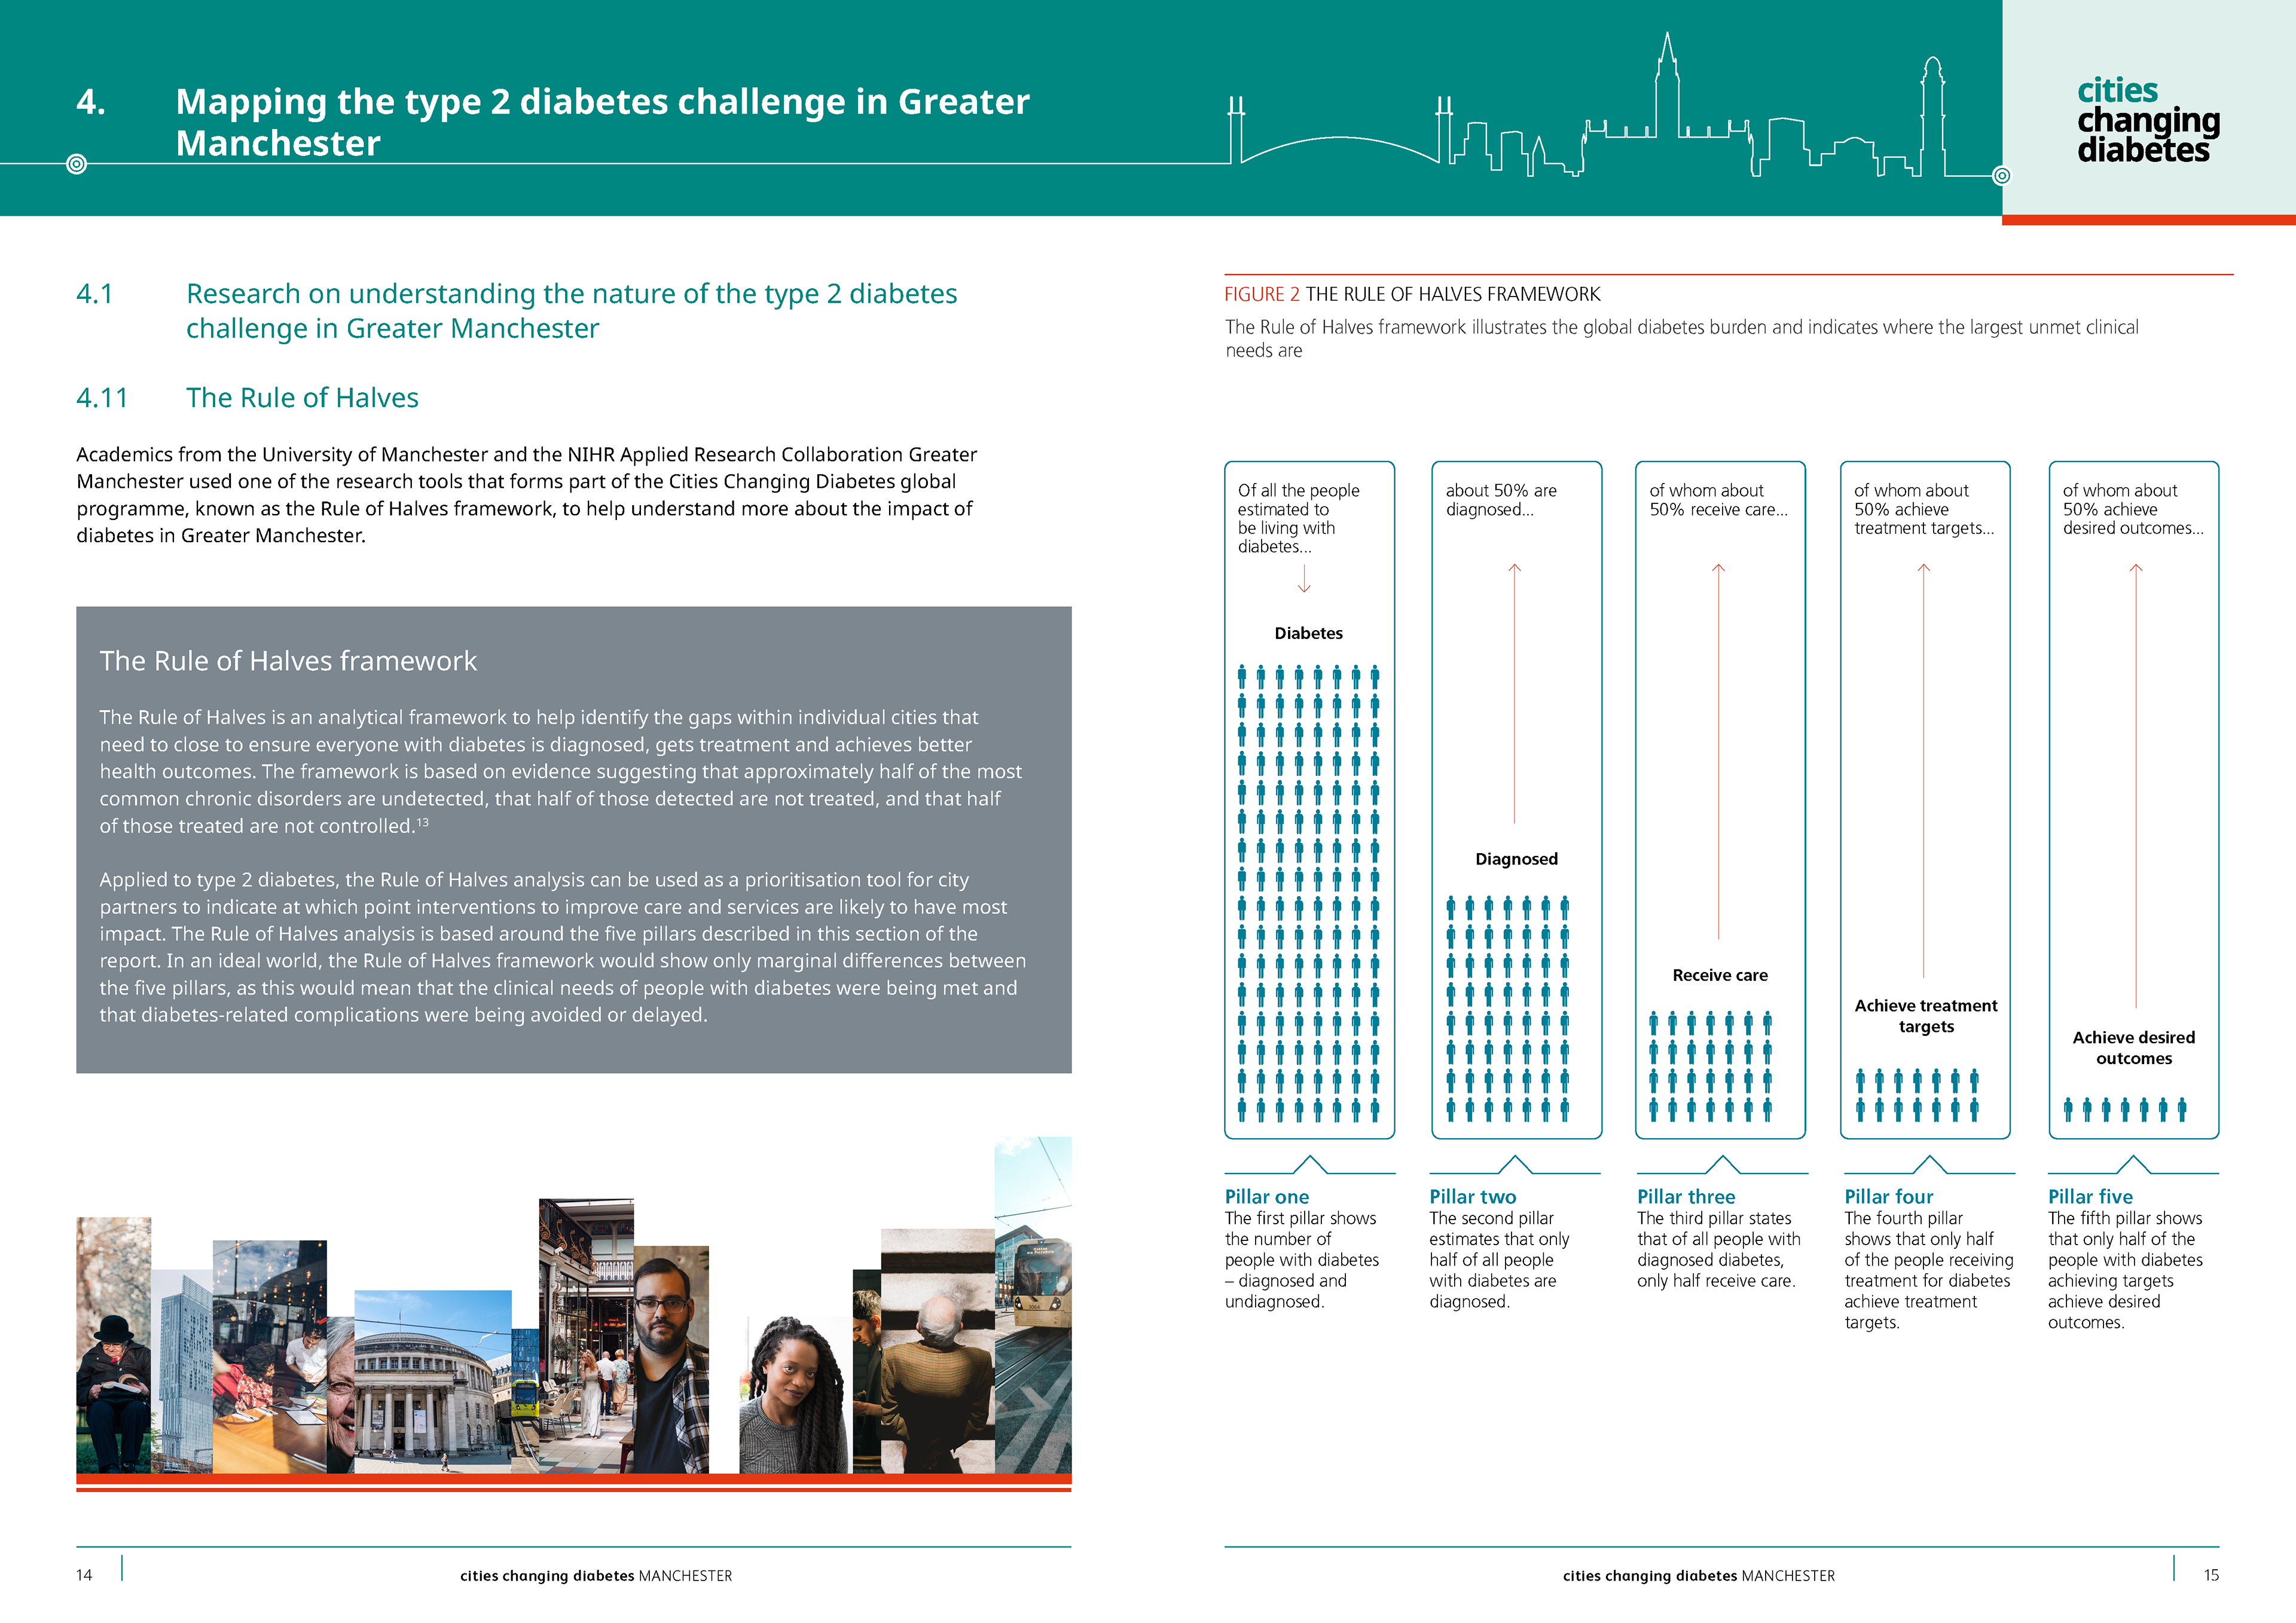2296x1623 pixels.
Task: Click the pointer notch above Pillar four
Action: pyautogui.click(x=1929, y=1164)
